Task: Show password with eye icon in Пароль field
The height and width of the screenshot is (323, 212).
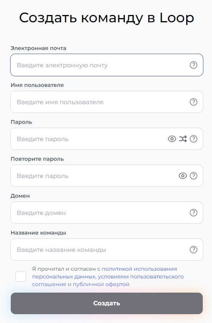Action: pyautogui.click(x=172, y=139)
